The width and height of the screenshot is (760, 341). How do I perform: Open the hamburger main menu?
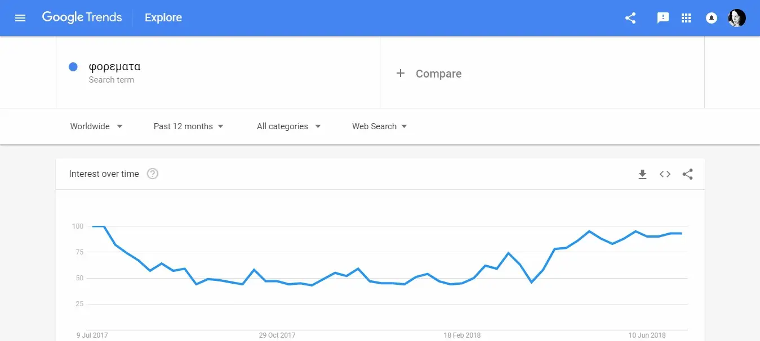point(20,18)
